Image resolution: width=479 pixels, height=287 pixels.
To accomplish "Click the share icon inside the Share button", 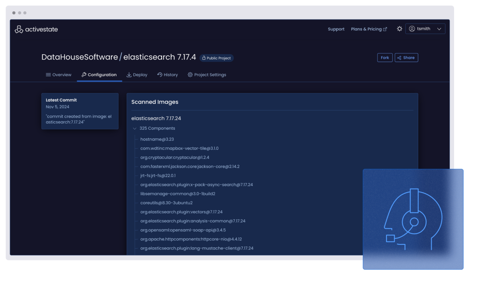I will click(400, 57).
